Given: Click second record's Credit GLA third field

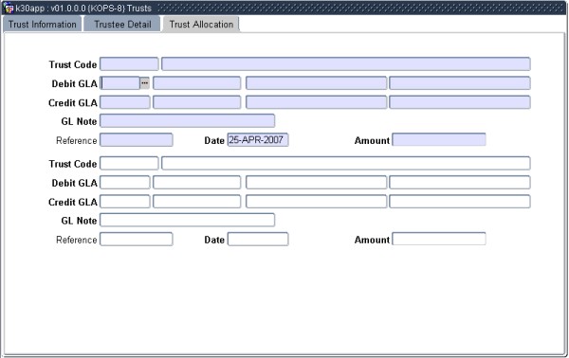Looking at the screenshot, I should (x=316, y=202).
